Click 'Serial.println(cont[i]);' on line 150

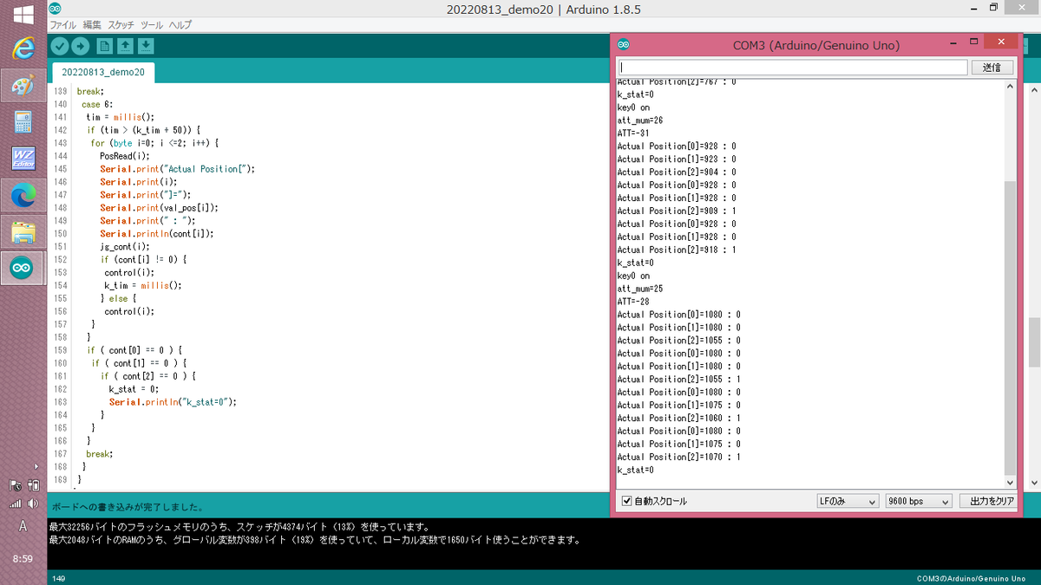(x=156, y=233)
